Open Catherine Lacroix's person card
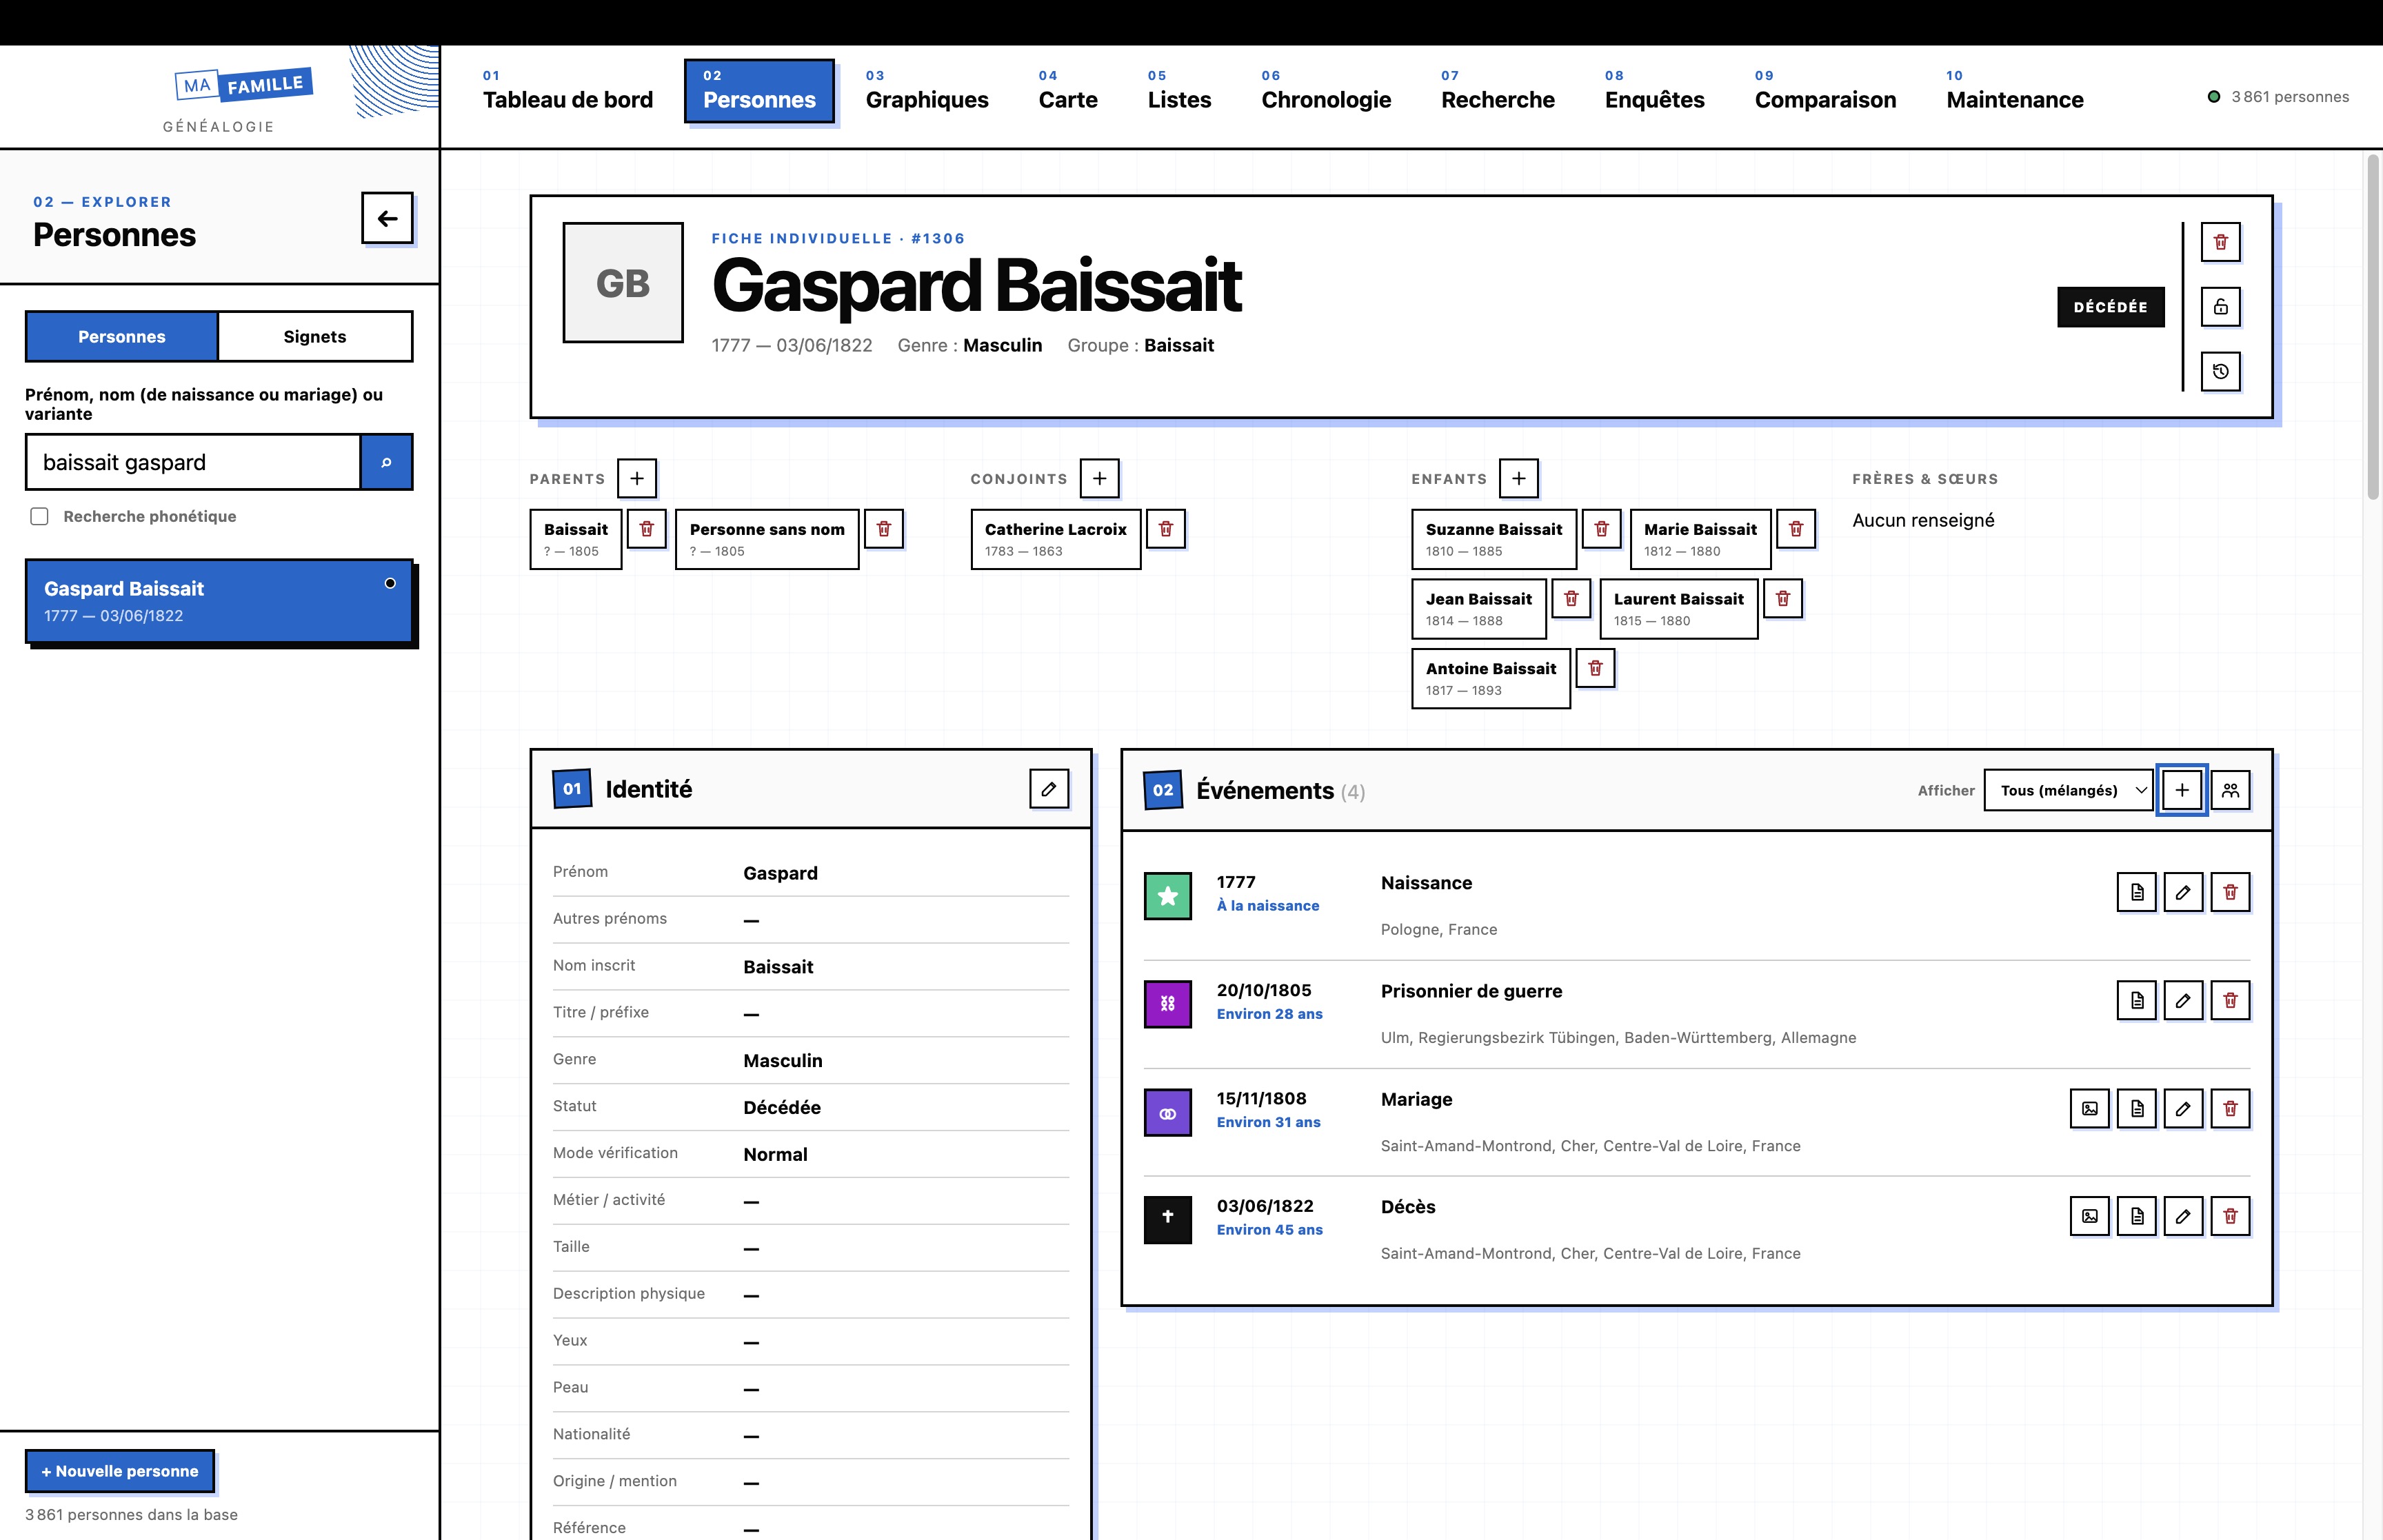This screenshot has width=2383, height=1540. pos(1055,539)
